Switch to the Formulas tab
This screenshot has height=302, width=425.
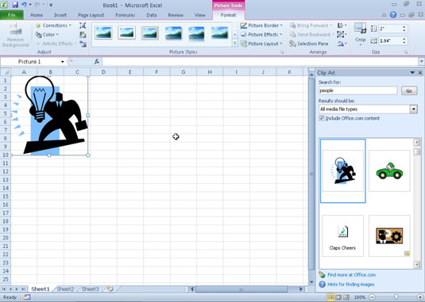tap(126, 15)
